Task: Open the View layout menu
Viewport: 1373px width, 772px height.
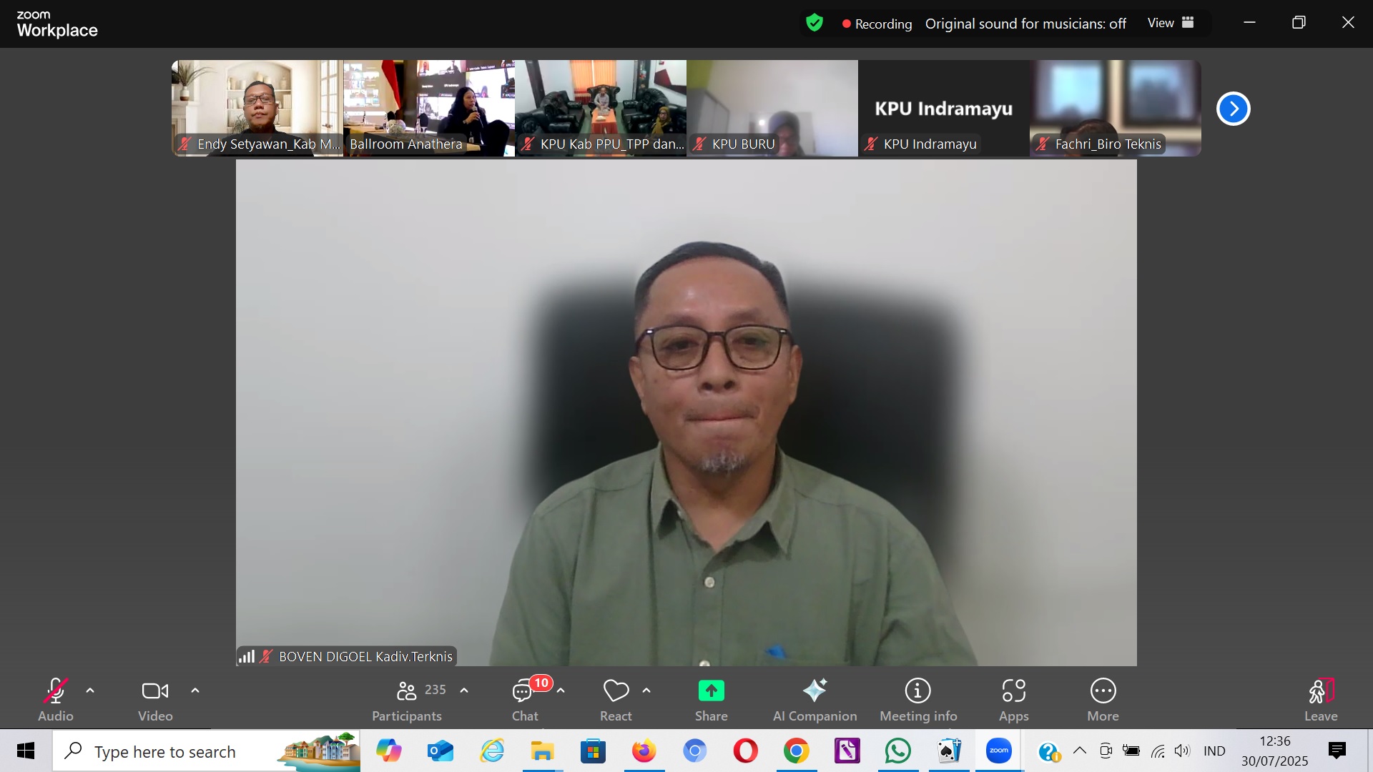Action: 1171,23
